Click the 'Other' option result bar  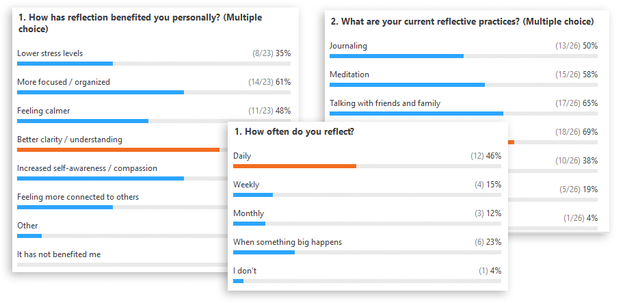tap(122, 236)
